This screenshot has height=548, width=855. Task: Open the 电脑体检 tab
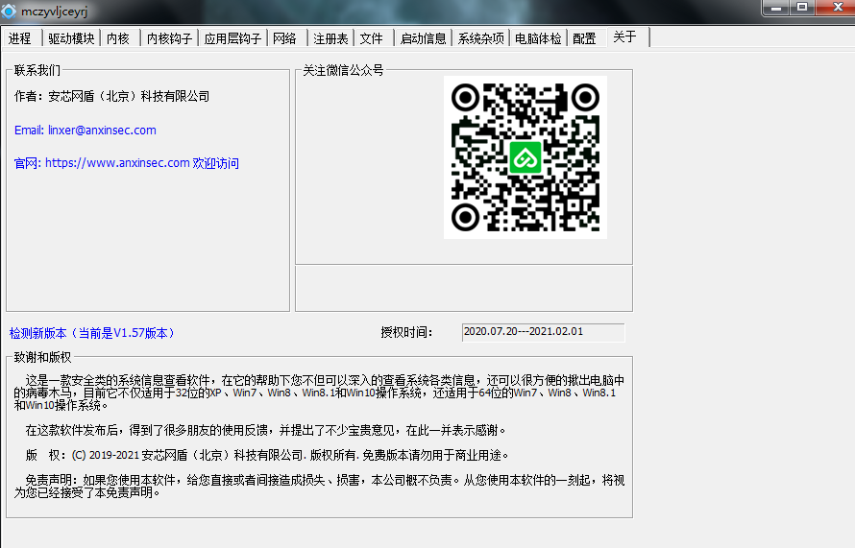[x=538, y=38]
